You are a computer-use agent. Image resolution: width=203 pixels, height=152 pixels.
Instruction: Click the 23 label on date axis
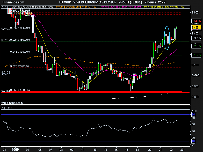(182, 150)
